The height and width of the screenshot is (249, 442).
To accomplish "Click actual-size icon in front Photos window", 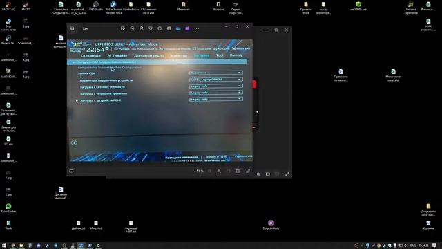I will (x=238, y=171).
